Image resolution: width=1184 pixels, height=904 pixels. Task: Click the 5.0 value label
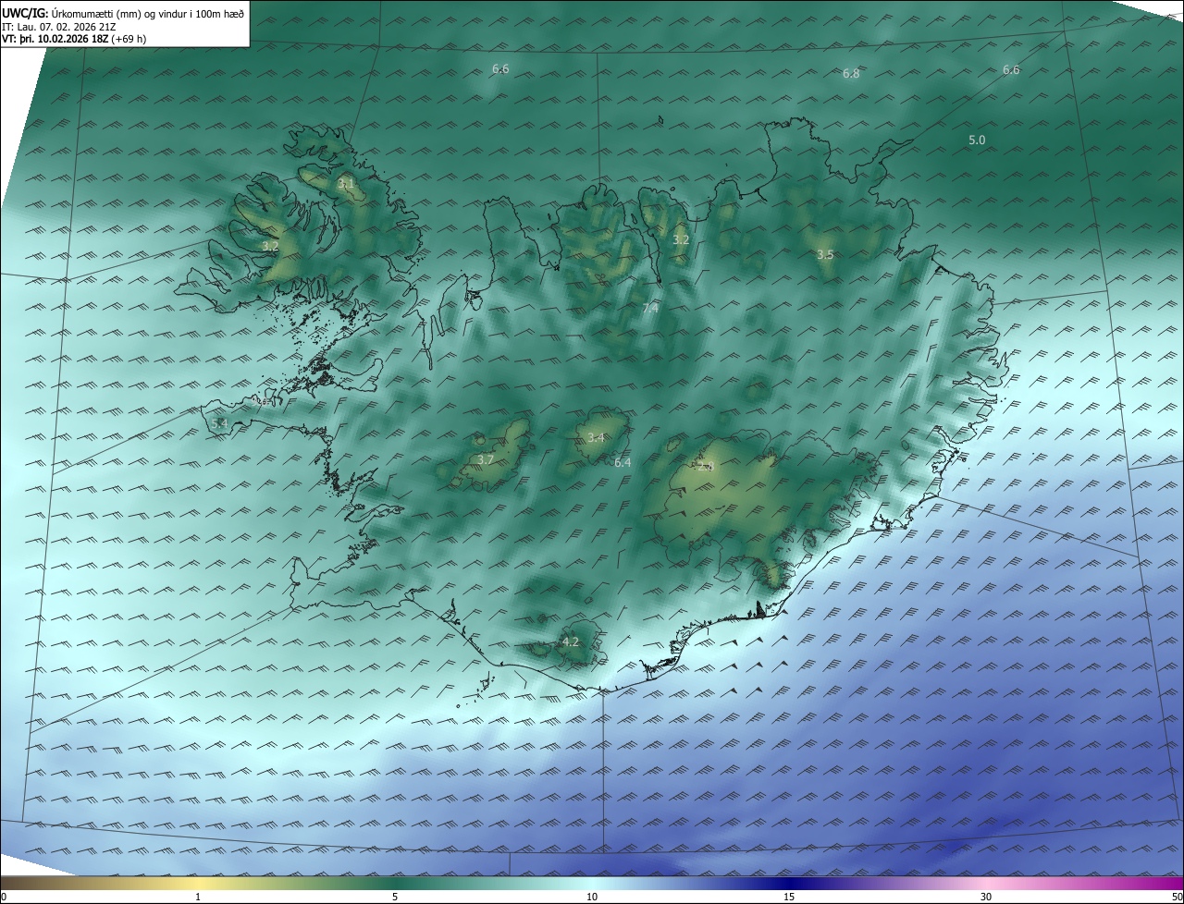[977, 140]
